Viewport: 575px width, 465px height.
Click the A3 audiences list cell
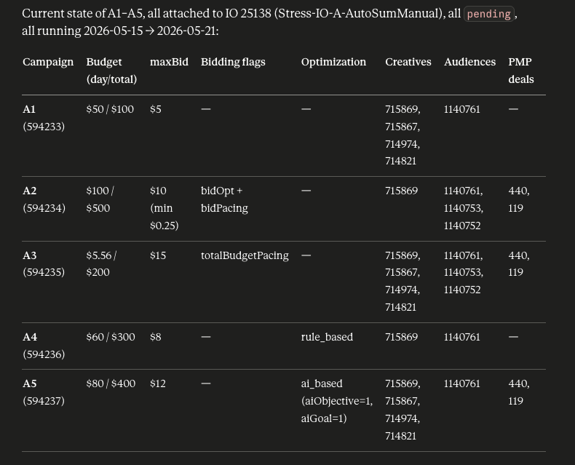[464, 272]
